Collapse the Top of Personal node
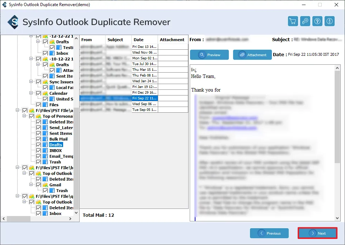The image size is (345, 245). tap(24, 116)
